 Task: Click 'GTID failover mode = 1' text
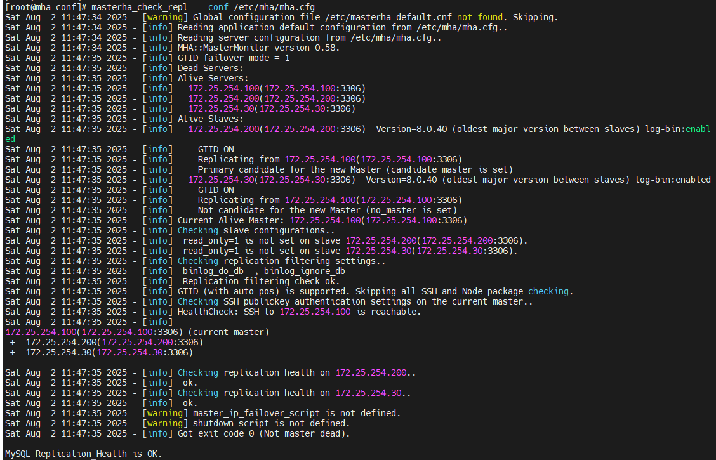(234, 58)
